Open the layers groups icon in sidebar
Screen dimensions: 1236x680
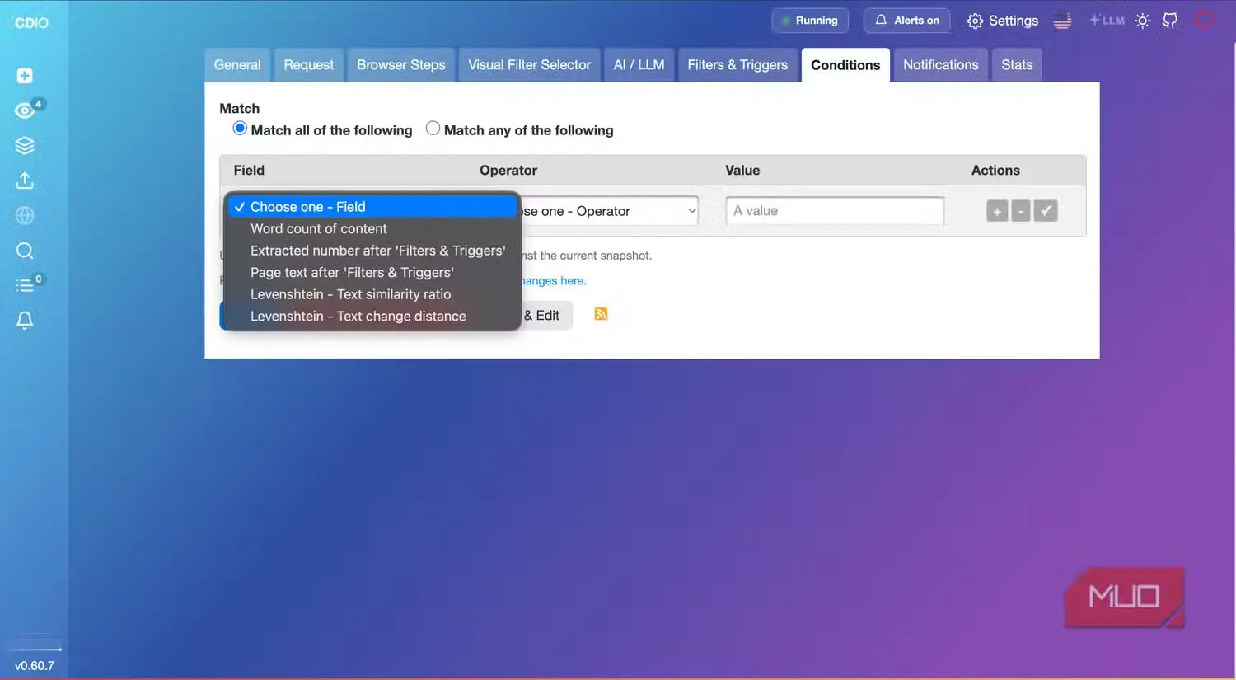(25, 146)
